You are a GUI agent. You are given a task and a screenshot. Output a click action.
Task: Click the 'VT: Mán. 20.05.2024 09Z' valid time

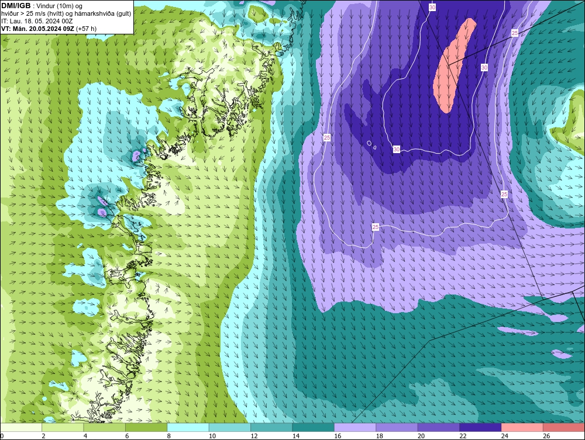pyautogui.click(x=37, y=29)
